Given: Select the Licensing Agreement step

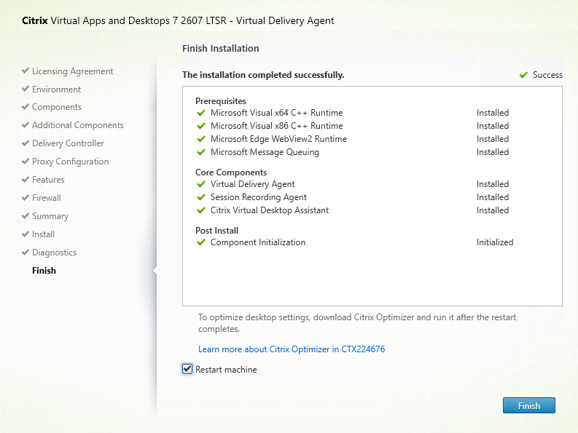Looking at the screenshot, I should 72,71.
